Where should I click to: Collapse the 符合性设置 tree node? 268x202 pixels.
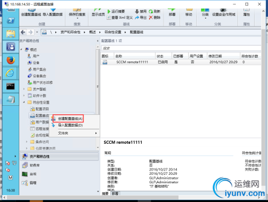(24, 102)
